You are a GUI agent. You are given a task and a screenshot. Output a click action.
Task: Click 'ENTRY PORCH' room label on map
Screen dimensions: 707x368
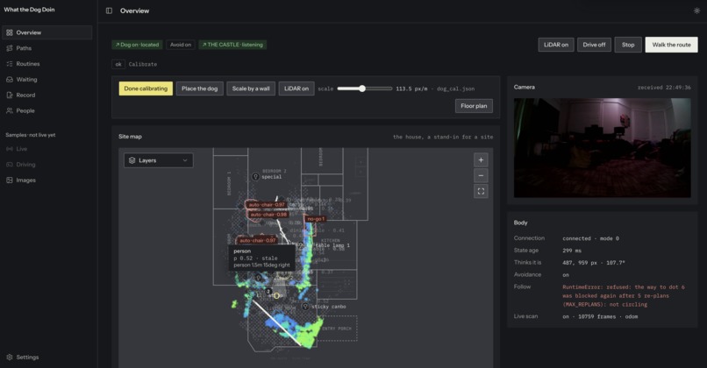coord(336,329)
